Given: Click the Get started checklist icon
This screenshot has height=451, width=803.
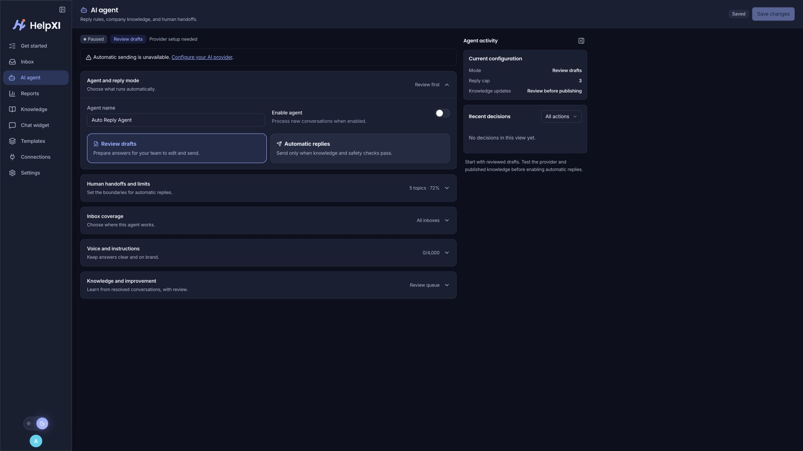Looking at the screenshot, I should [12, 46].
